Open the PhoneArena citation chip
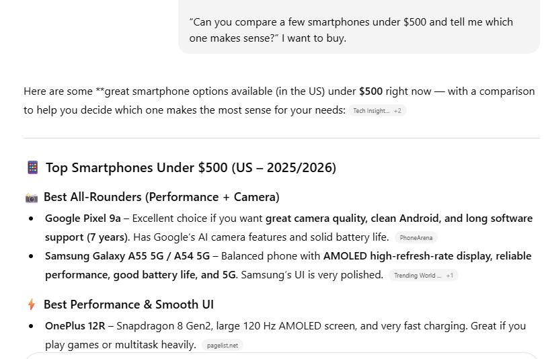This screenshot has height=359, width=546. pos(416,237)
